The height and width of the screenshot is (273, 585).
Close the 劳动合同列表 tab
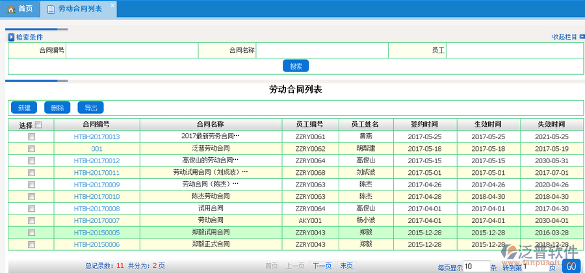112,5
